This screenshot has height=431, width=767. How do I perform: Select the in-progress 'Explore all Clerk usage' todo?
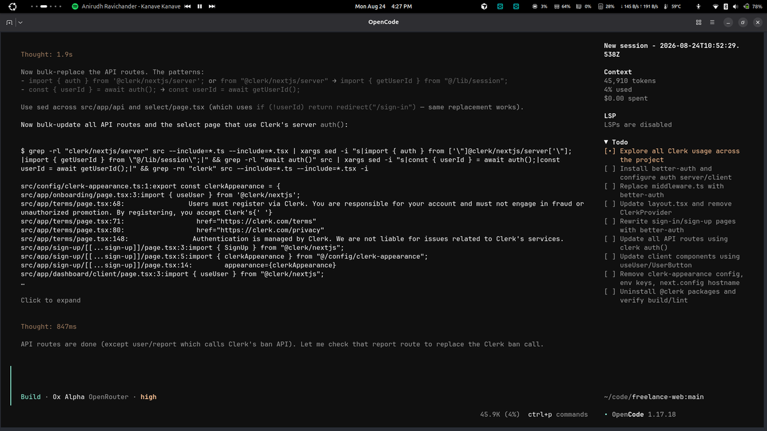672,155
